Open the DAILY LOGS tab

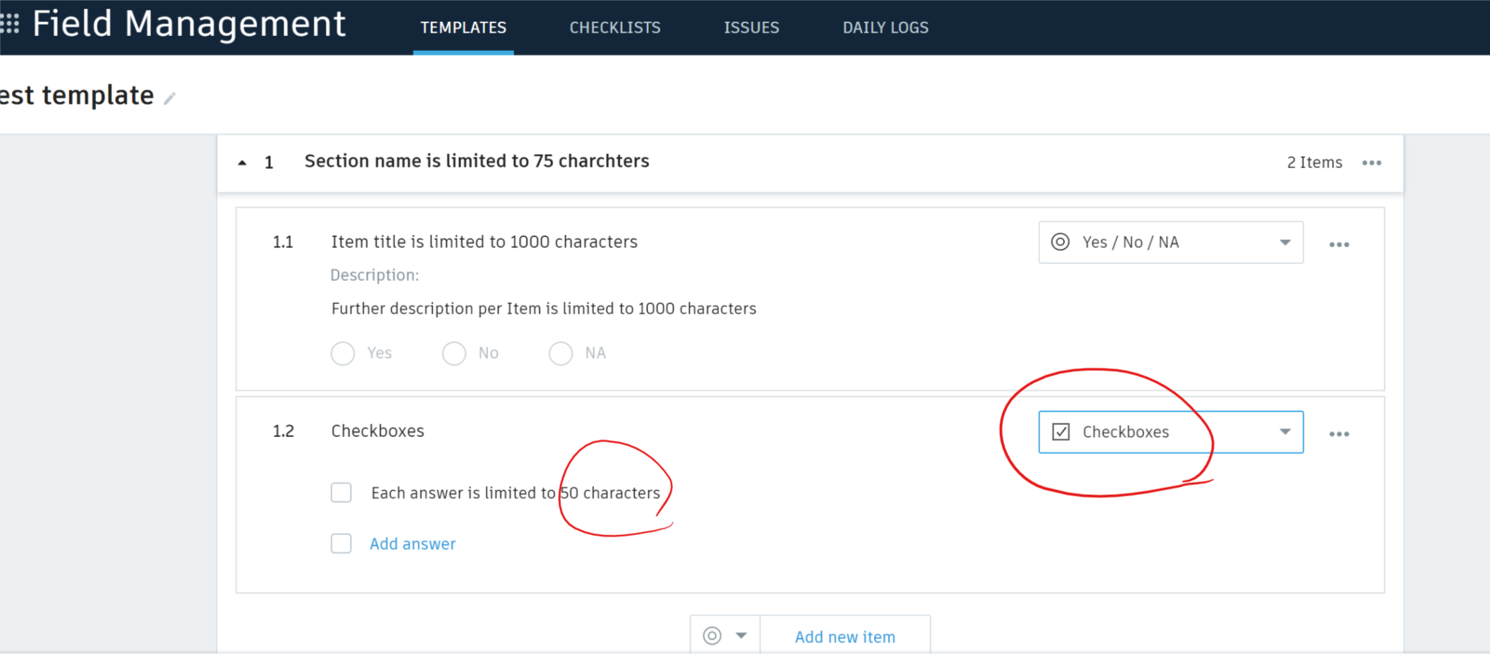point(885,28)
